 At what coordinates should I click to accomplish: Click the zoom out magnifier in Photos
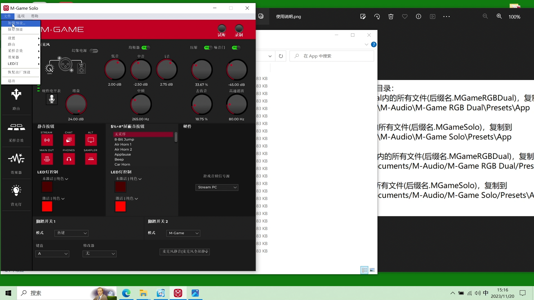[x=485, y=16]
